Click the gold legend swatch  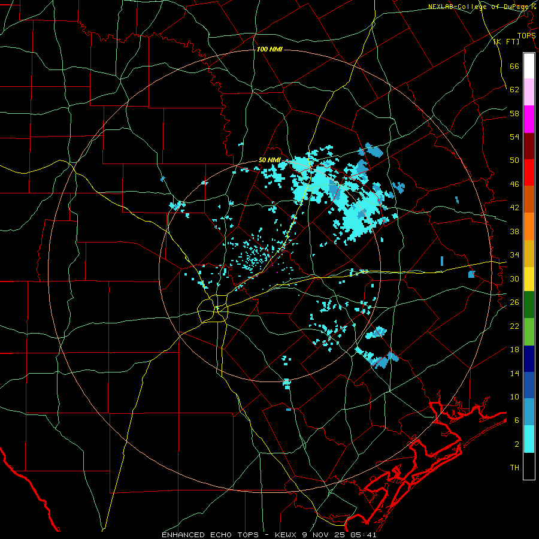click(529, 253)
